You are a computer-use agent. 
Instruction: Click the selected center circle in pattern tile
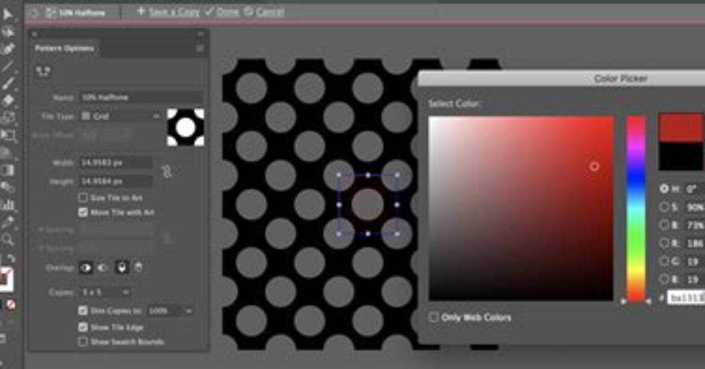pyautogui.click(x=368, y=204)
